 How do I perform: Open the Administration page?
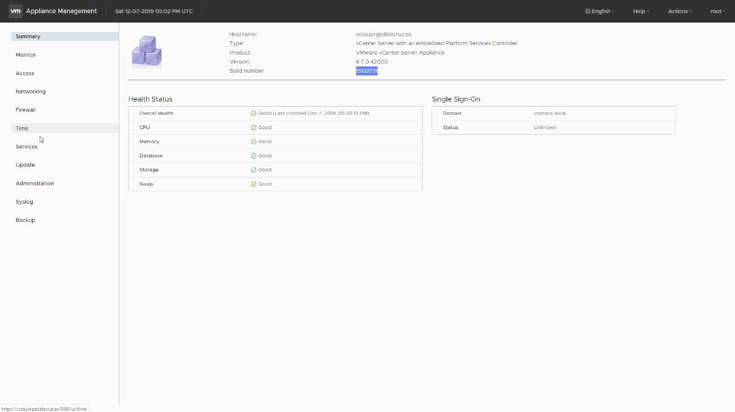[x=65, y=184]
